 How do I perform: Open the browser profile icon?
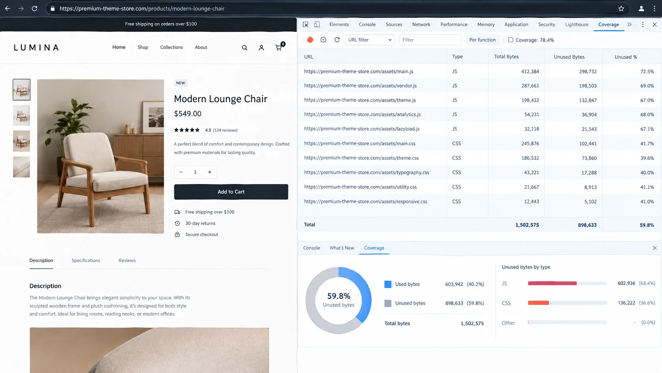point(641,8)
